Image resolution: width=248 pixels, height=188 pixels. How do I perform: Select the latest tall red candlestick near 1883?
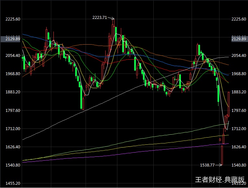tap(229, 104)
